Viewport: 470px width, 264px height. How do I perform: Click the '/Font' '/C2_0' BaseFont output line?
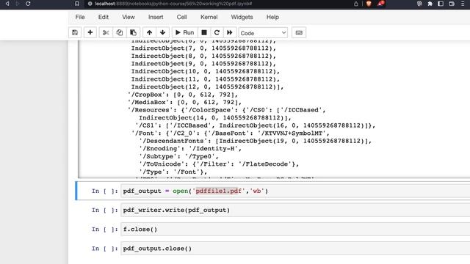pos(230,133)
